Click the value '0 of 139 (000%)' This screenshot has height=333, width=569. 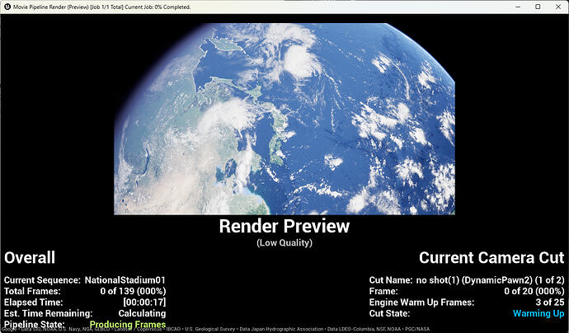point(133,291)
